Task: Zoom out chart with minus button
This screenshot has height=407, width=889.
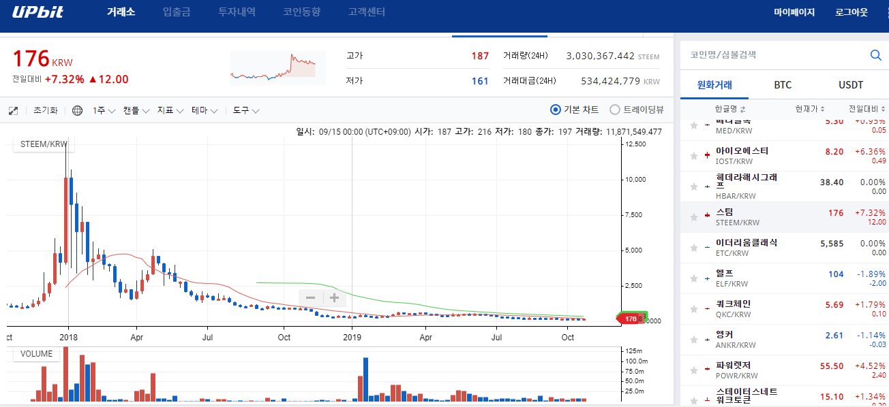Action: 310,297
